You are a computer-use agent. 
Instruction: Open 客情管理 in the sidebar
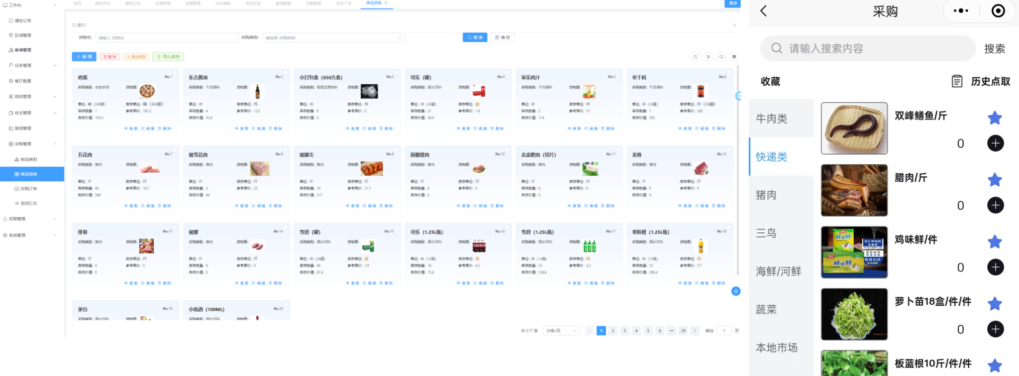23,50
